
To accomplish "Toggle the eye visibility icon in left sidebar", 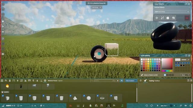I will [3, 32].
